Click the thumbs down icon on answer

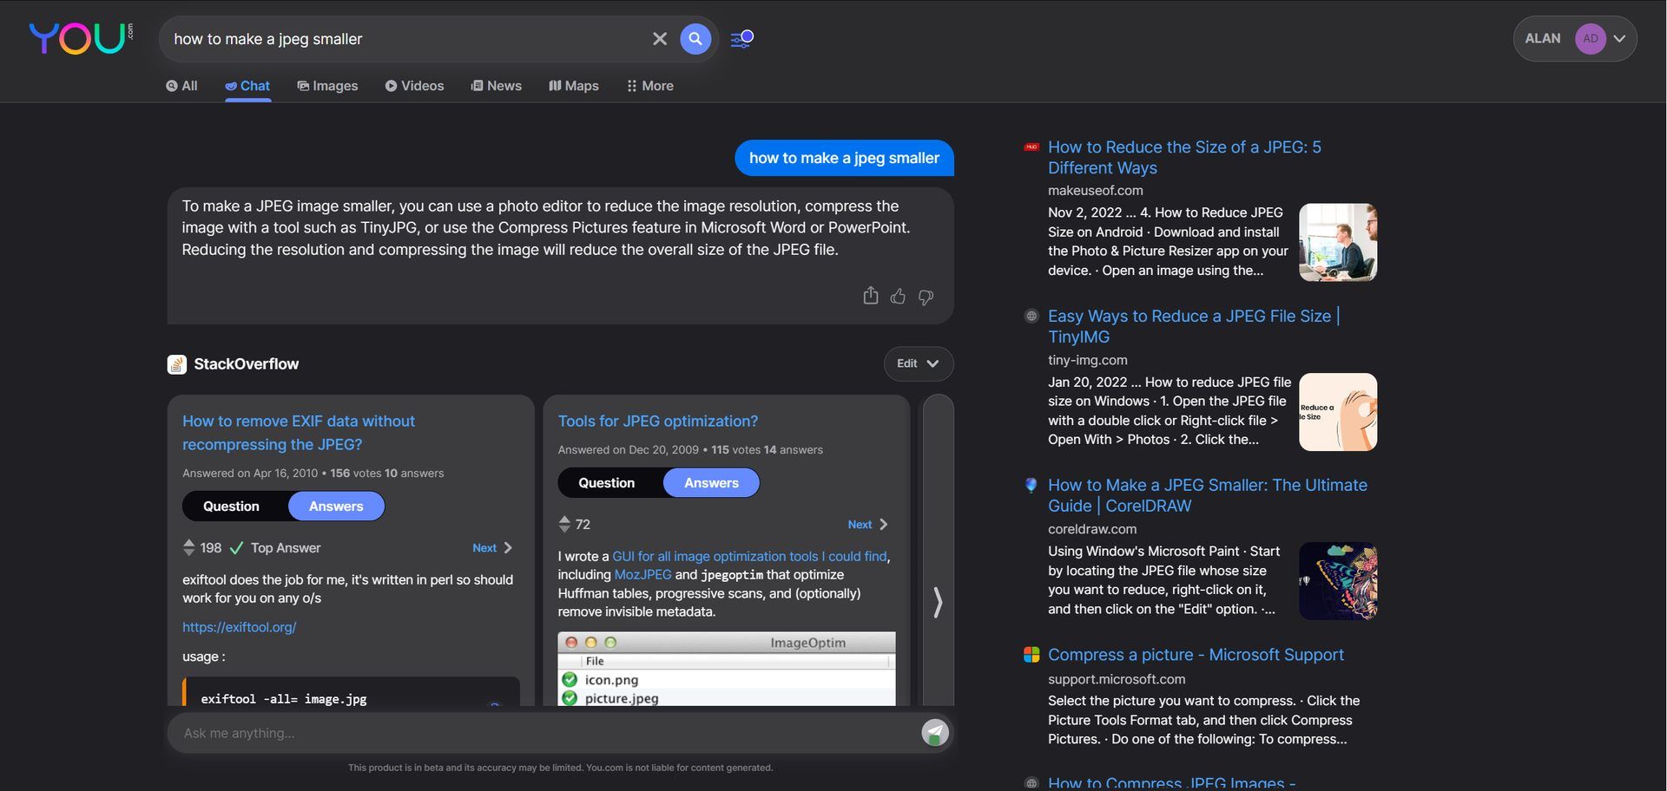[926, 297]
